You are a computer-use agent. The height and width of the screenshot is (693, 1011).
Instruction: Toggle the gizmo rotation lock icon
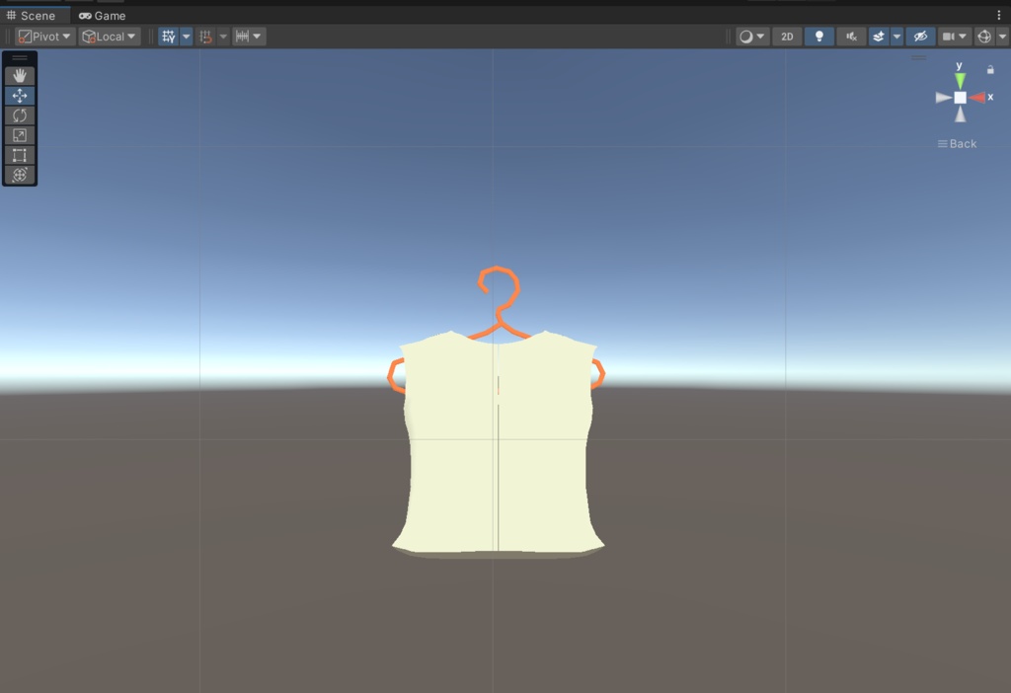pyautogui.click(x=990, y=69)
